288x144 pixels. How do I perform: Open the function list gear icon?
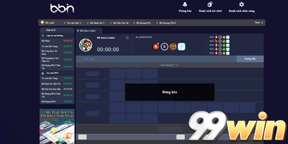[x=242, y=4]
